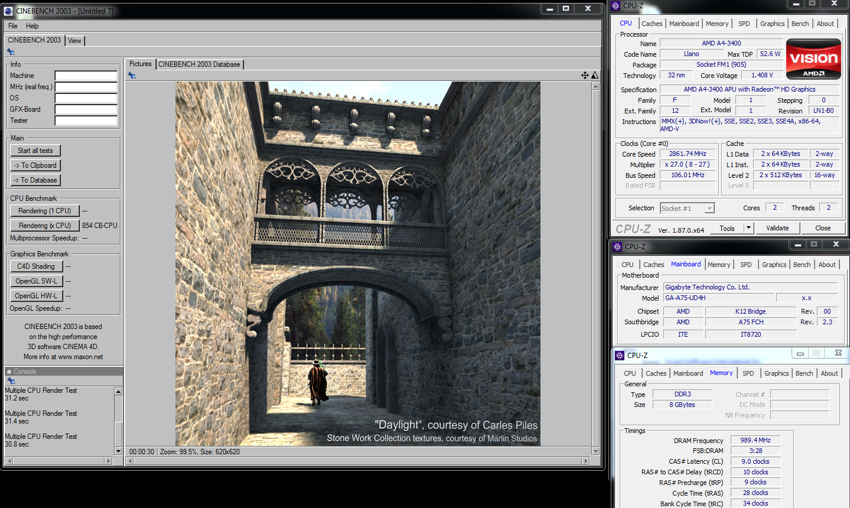Run the C4D Shading benchmark
850x508 pixels.
(36, 266)
